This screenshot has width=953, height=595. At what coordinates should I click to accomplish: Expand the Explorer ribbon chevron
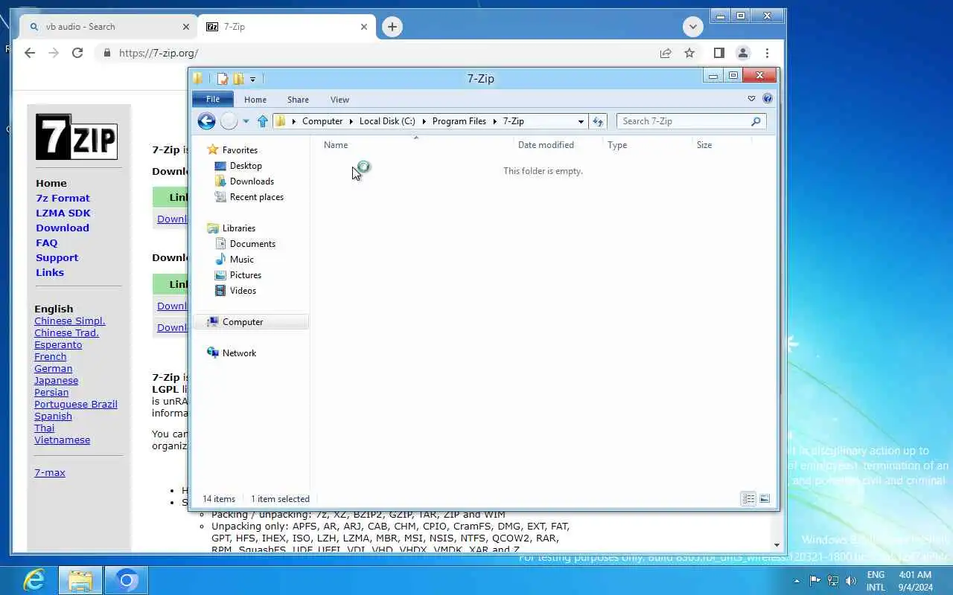751,98
